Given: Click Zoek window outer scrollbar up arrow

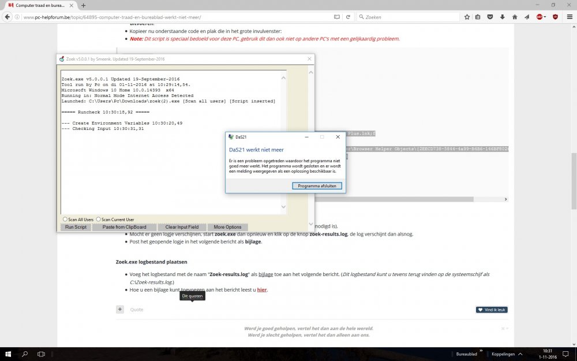Looking at the screenshot, I should tap(311, 72).
